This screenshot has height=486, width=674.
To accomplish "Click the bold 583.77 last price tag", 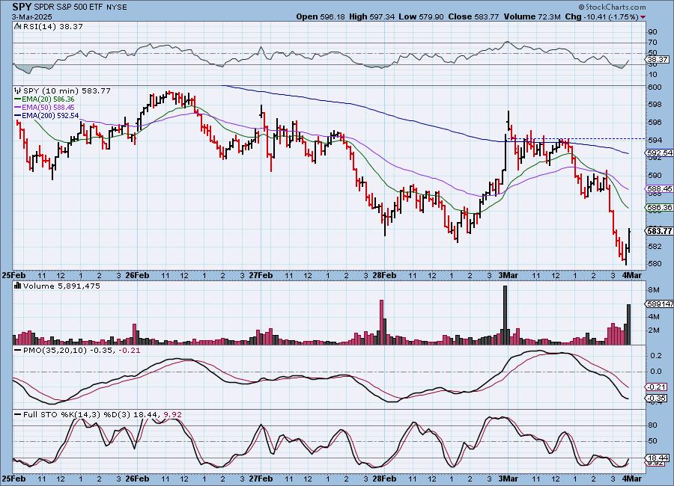I will pyautogui.click(x=659, y=231).
